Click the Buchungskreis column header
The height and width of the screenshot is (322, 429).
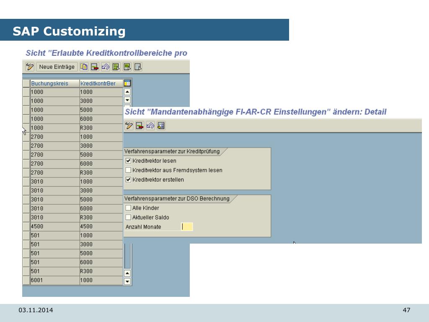tap(55, 83)
